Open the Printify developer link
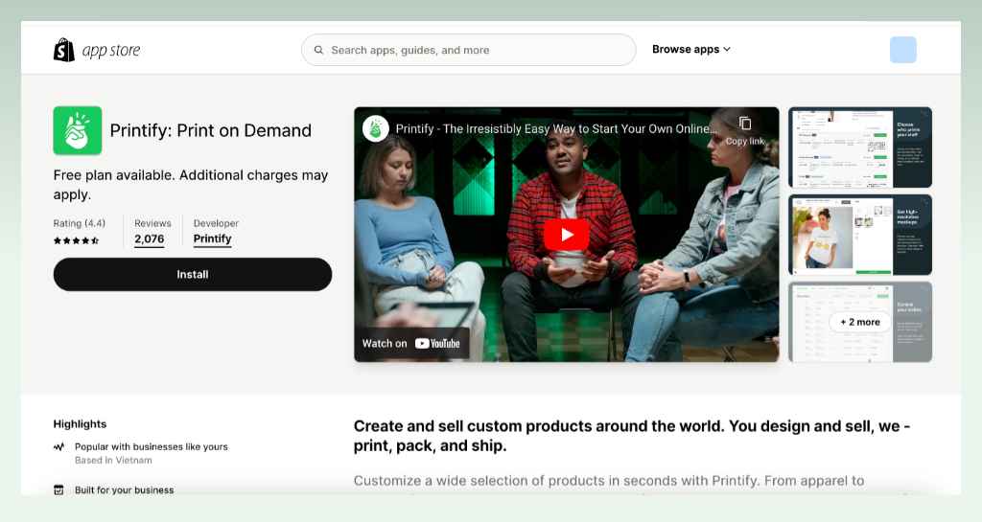This screenshot has height=522, width=982. pyautogui.click(x=212, y=238)
